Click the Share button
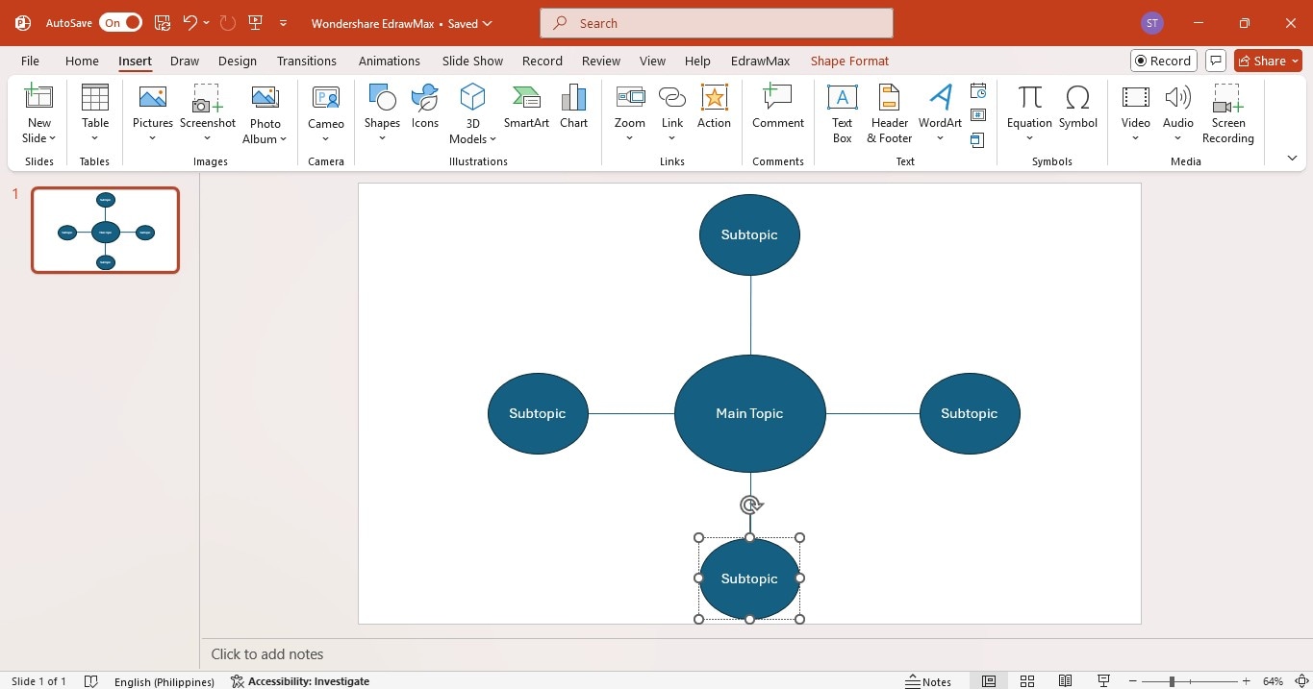Viewport: 1313px width, 689px height. (1268, 61)
